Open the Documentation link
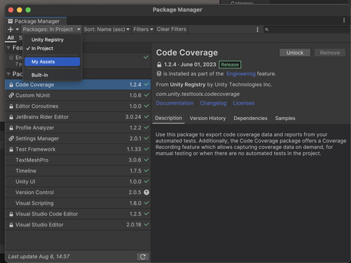Image resolution: width=351 pixels, height=263 pixels. click(174, 103)
